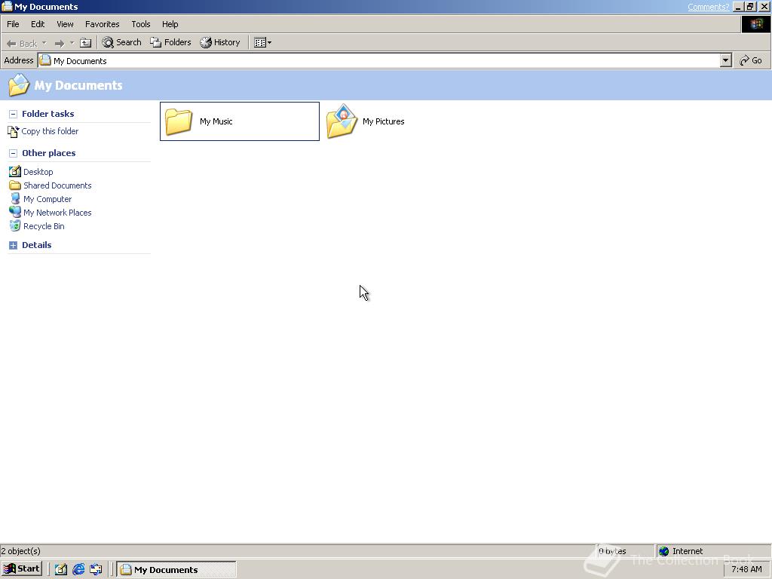Open Shared Documents link
The image size is (772, 579).
pos(57,185)
